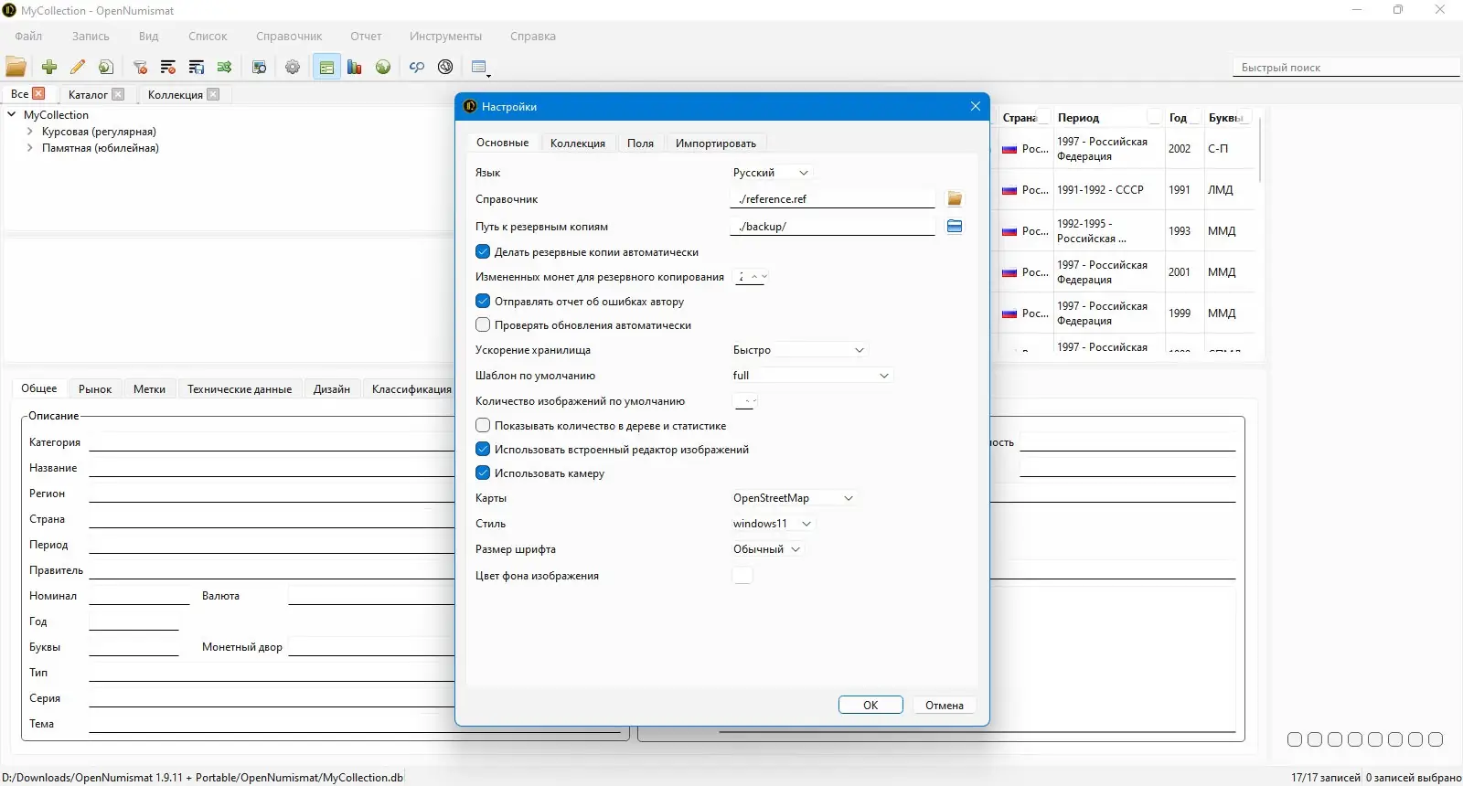Edit record using the pencil icon
This screenshot has height=786, width=1463.
point(78,67)
